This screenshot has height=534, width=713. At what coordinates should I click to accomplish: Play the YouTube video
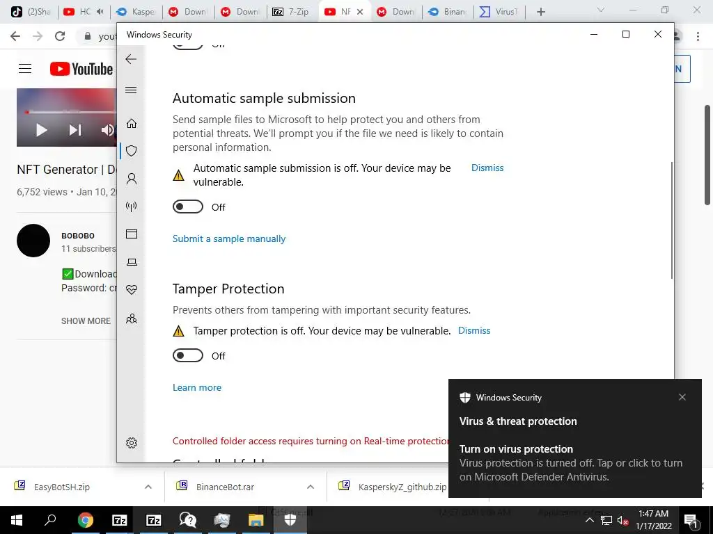[x=41, y=130]
